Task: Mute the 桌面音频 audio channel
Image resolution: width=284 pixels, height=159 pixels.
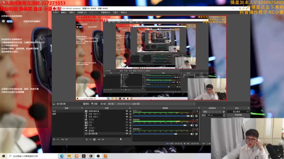Action: pyautogui.click(x=192, y=125)
